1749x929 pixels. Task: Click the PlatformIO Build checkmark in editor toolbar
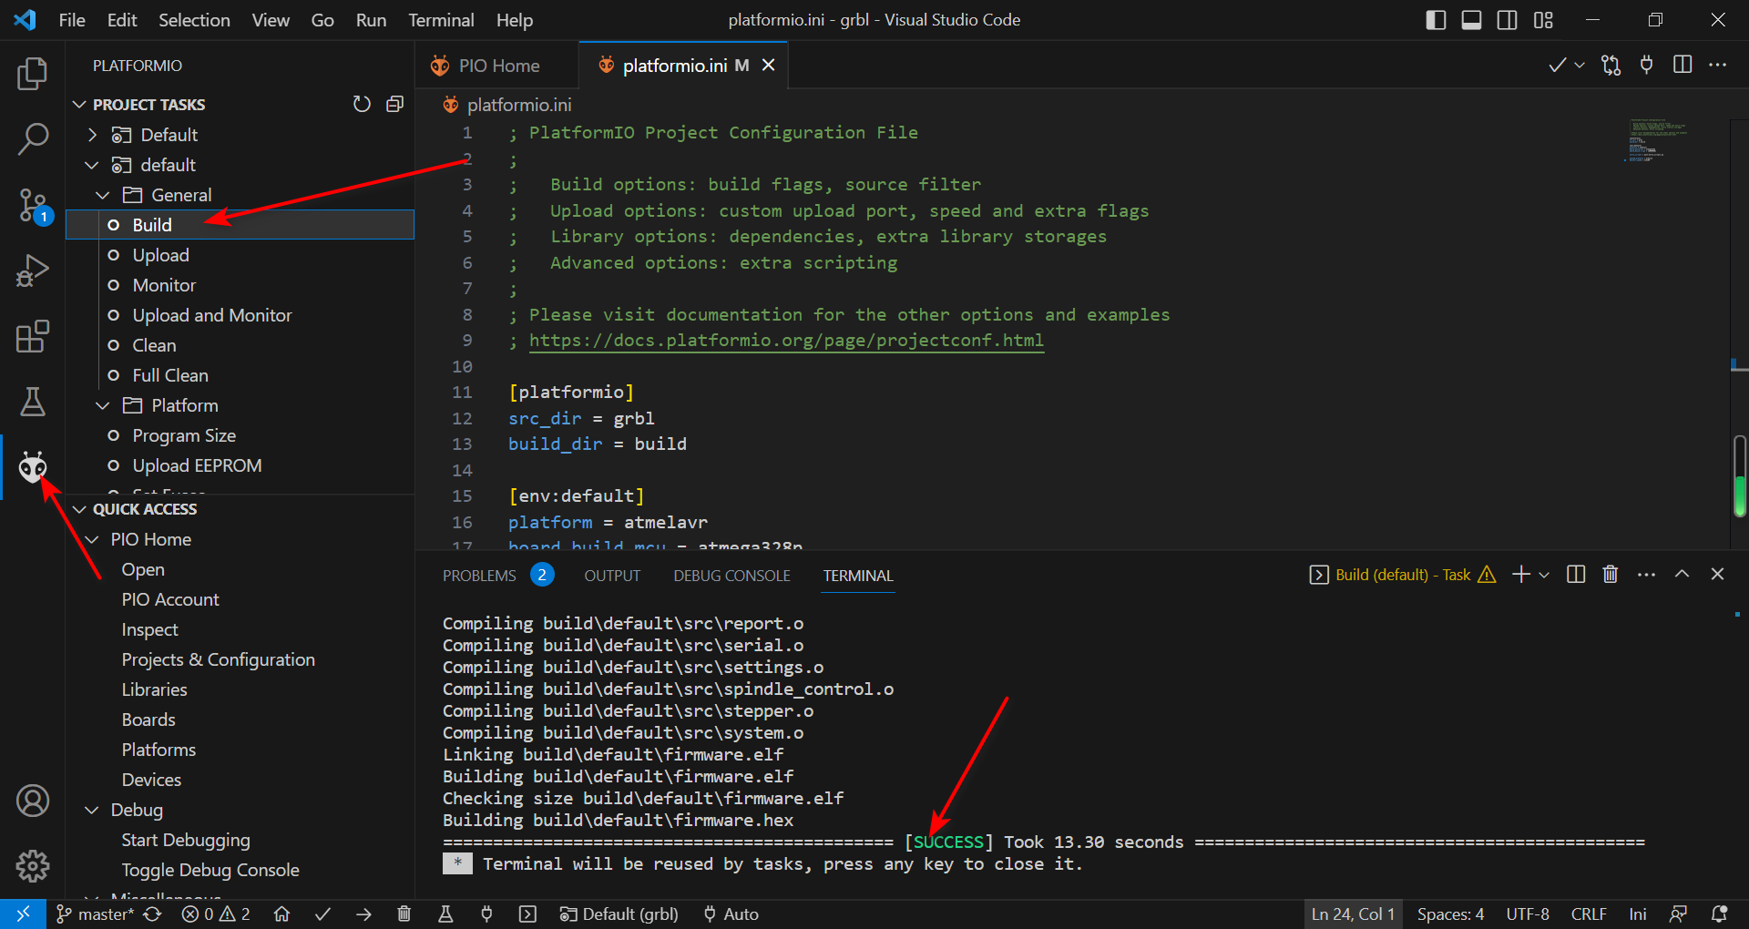pos(1557,65)
